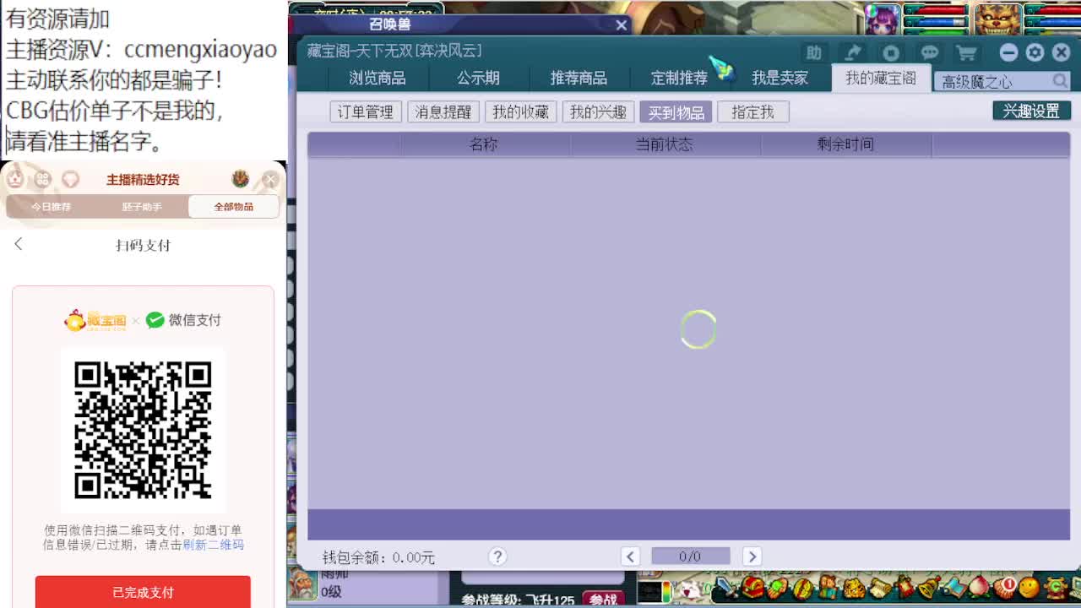This screenshot has height=608, width=1081.
Task: Close the 主播精选好货 panel
Action: click(270, 179)
